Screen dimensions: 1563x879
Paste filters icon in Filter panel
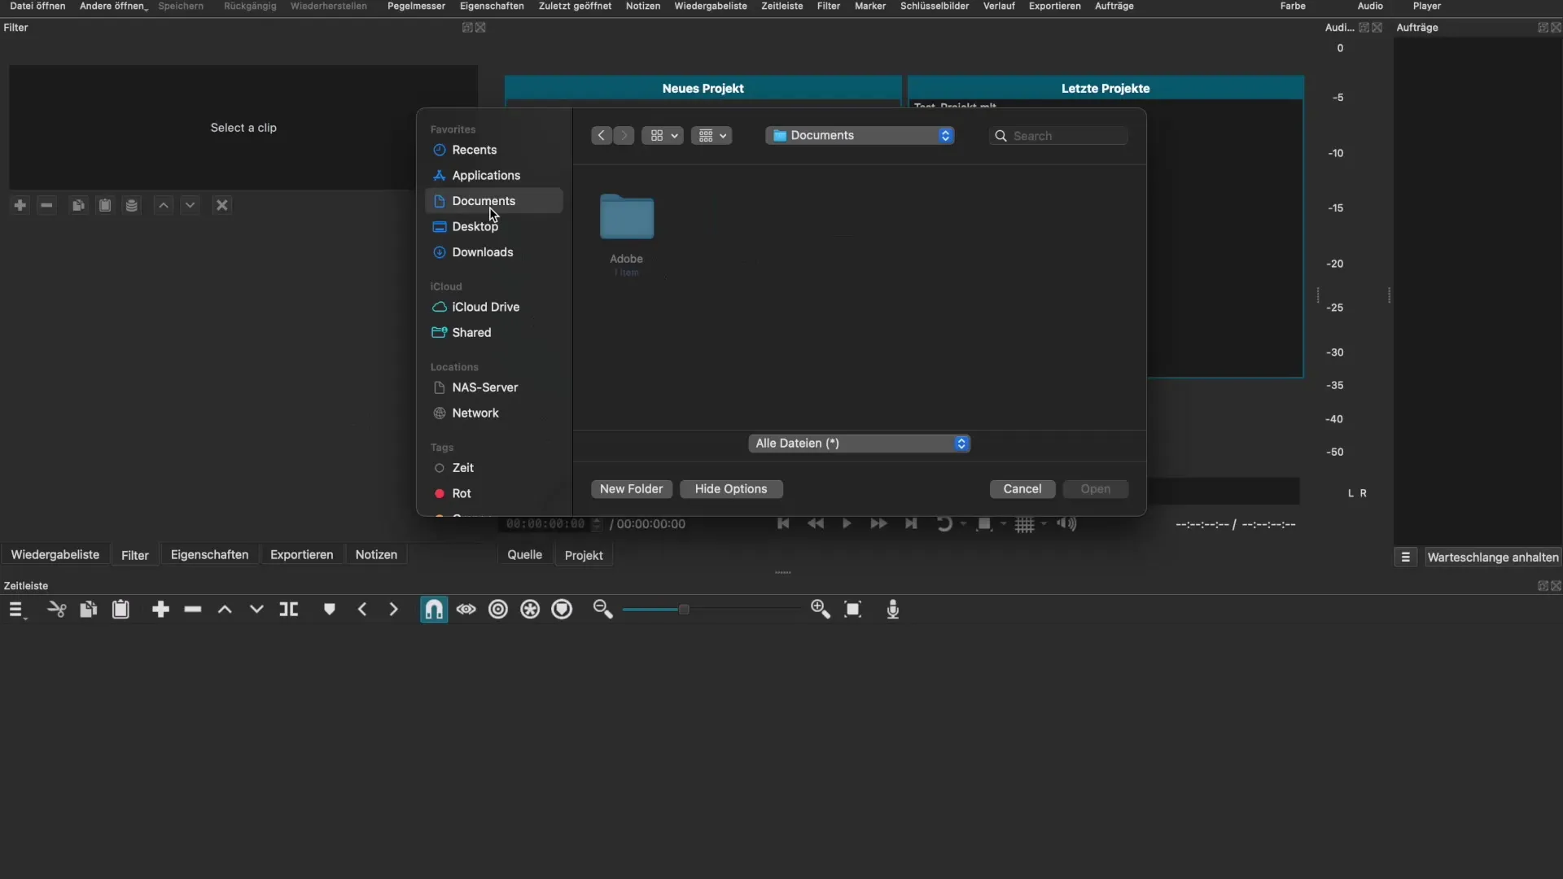click(105, 205)
